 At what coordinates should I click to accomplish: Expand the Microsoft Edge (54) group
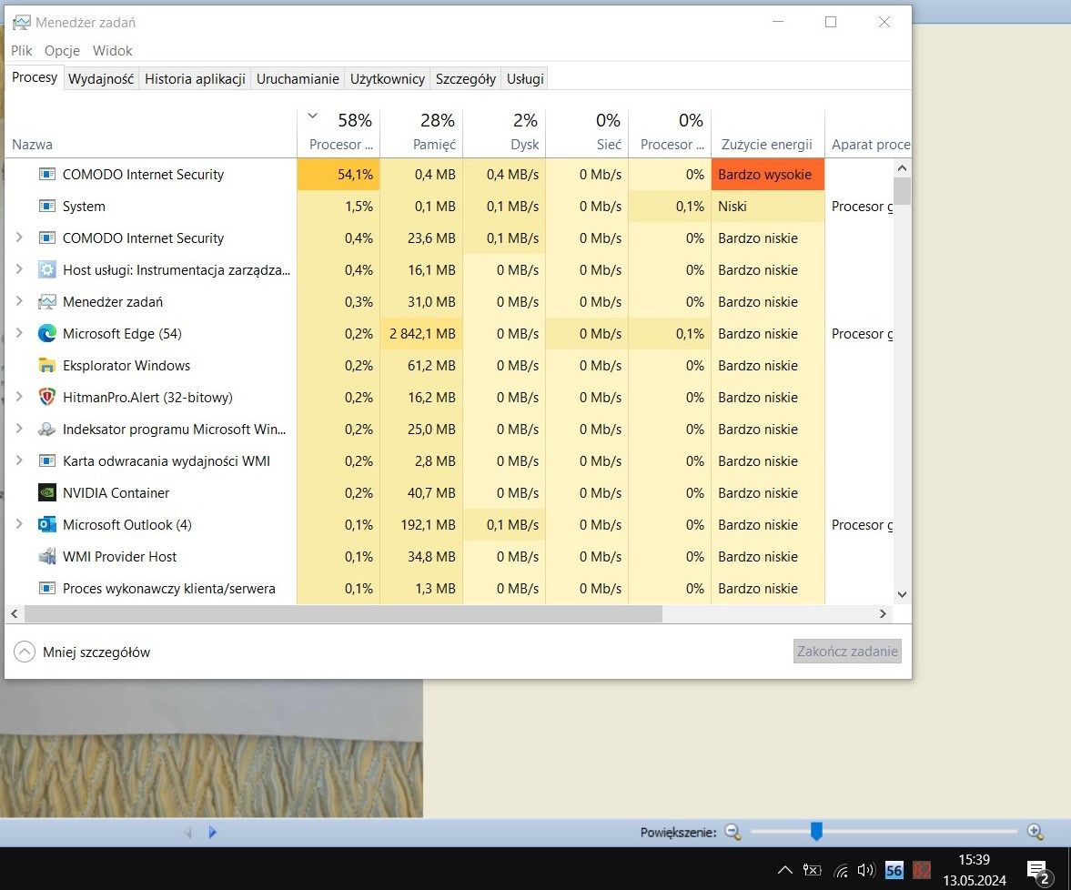[x=19, y=333]
